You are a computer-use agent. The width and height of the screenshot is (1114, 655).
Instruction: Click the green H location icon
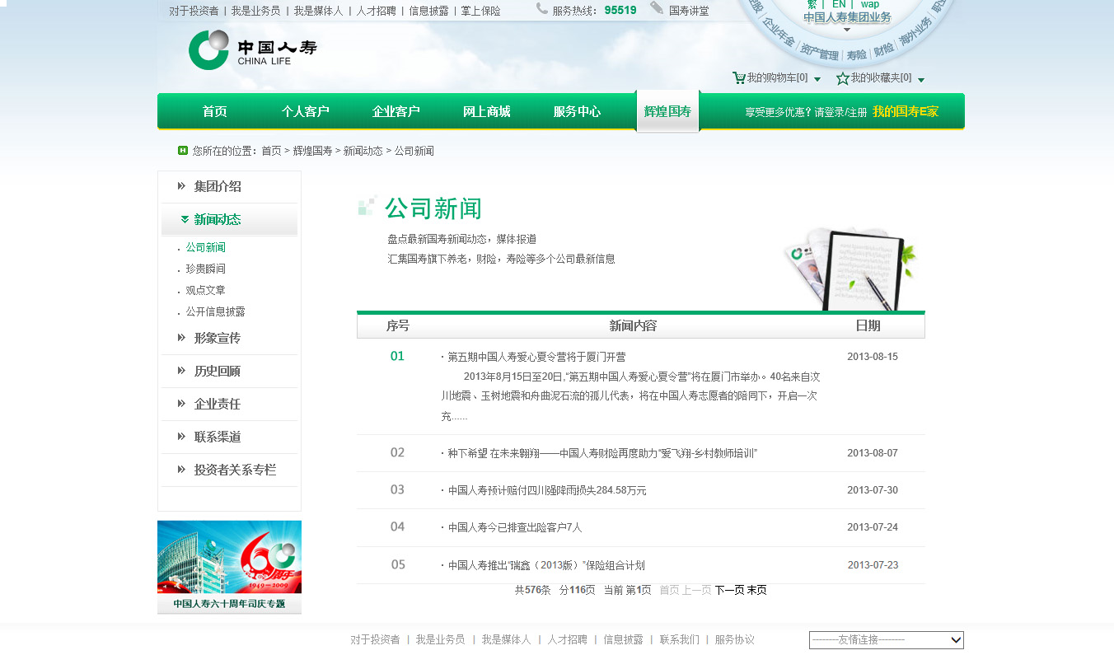pyautogui.click(x=183, y=150)
